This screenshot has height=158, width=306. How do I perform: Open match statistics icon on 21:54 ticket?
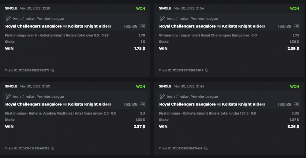(x=296, y=26)
